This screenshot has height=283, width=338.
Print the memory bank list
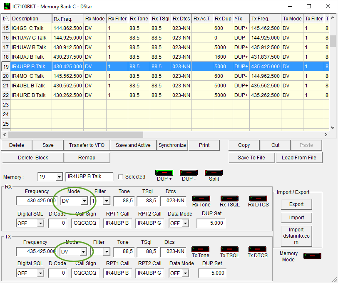click(204, 145)
